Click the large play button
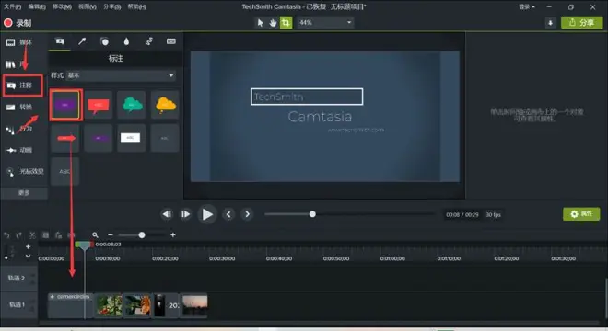This screenshot has height=331, width=608. pyautogui.click(x=207, y=214)
